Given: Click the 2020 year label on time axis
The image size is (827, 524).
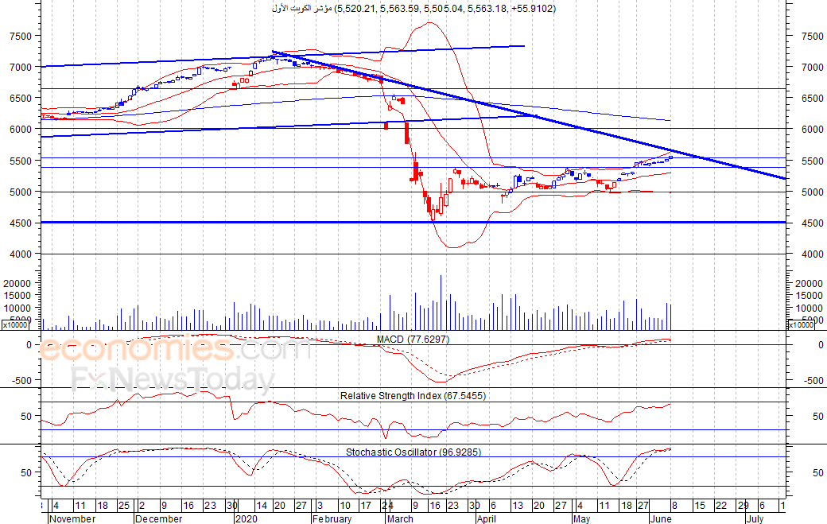Looking at the screenshot, I should click(x=247, y=518).
